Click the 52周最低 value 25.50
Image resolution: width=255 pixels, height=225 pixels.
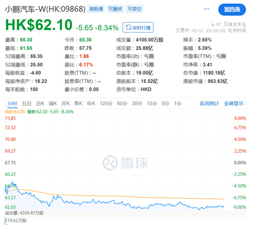tap(36, 65)
